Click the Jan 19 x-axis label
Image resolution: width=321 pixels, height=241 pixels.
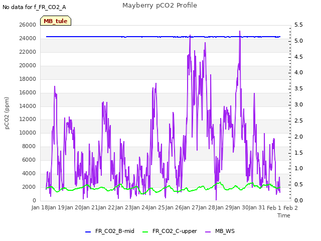pos(57,208)
